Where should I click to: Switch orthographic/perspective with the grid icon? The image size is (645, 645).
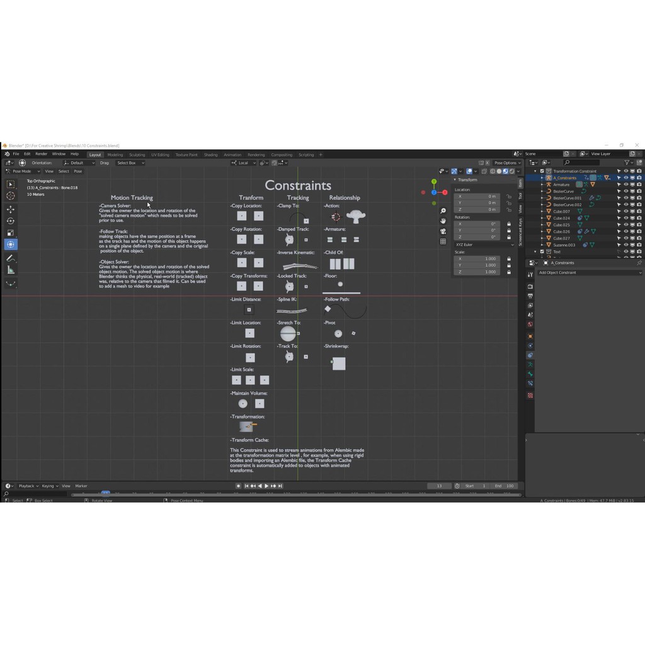[443, 241]
